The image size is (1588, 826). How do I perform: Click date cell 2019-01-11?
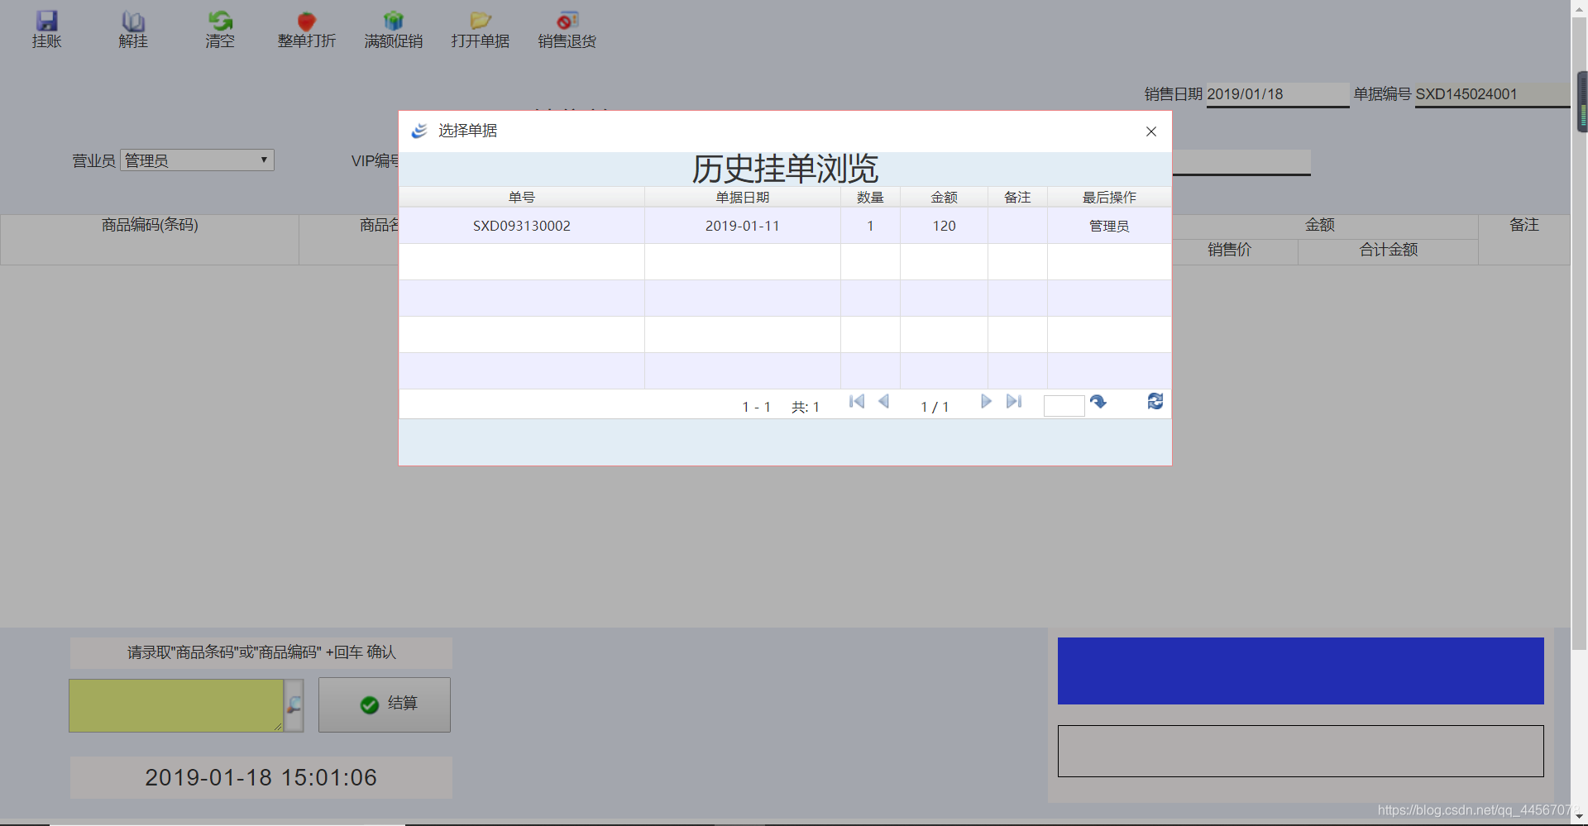tap(742, 226)
